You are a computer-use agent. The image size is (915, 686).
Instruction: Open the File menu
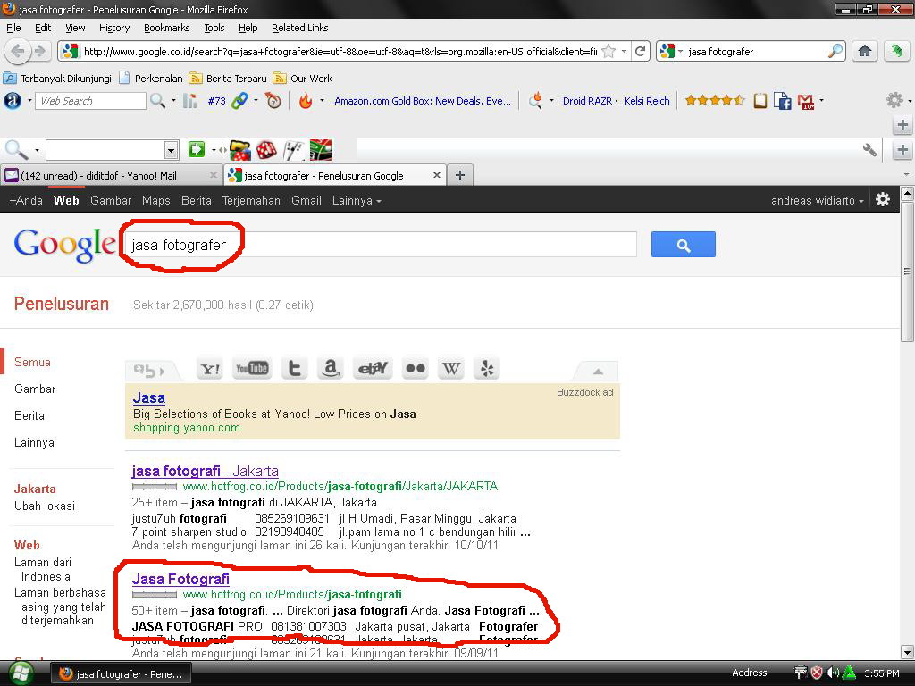(13, 28)
